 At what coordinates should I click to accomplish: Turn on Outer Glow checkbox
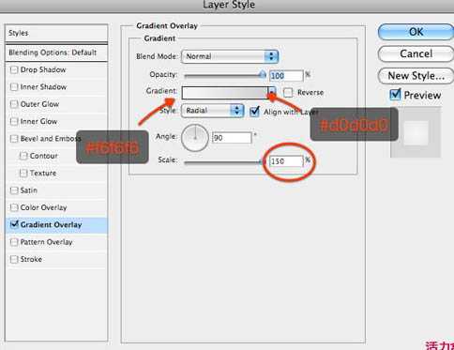[x=14, y=104]
